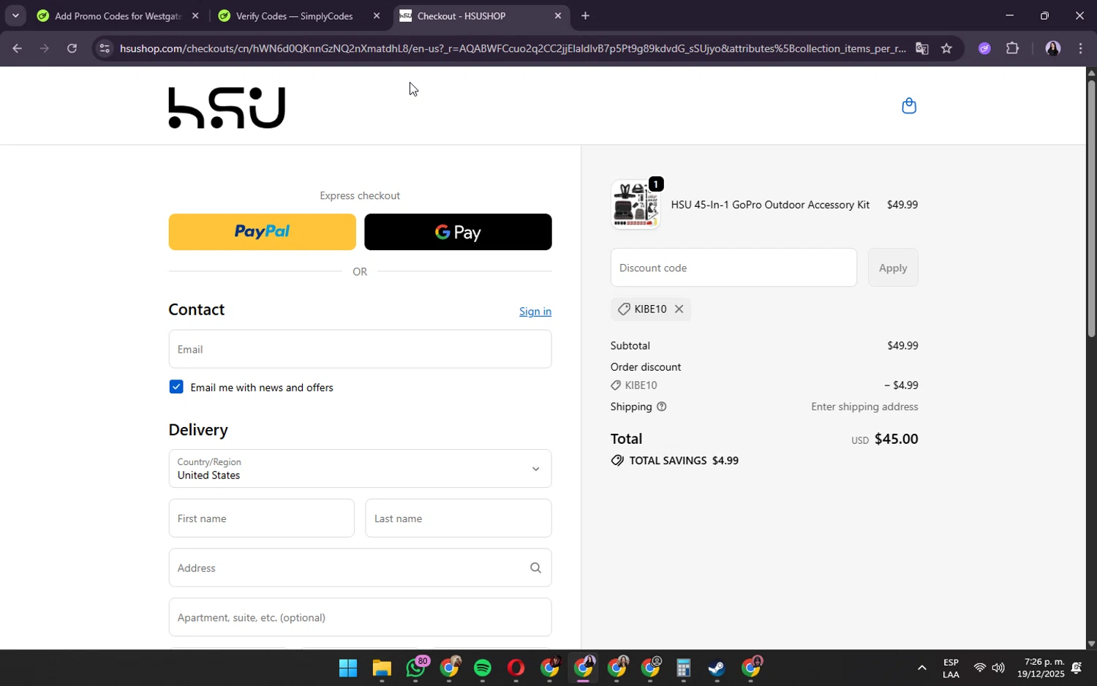This screenshot has height=686, width=1097.
Task: Switch the ESP LAA input language
Action: tap(951, 668)
